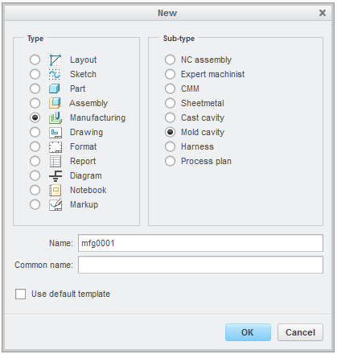
Task: Click the Notebook type icon
Action: (x=55, y=190)
